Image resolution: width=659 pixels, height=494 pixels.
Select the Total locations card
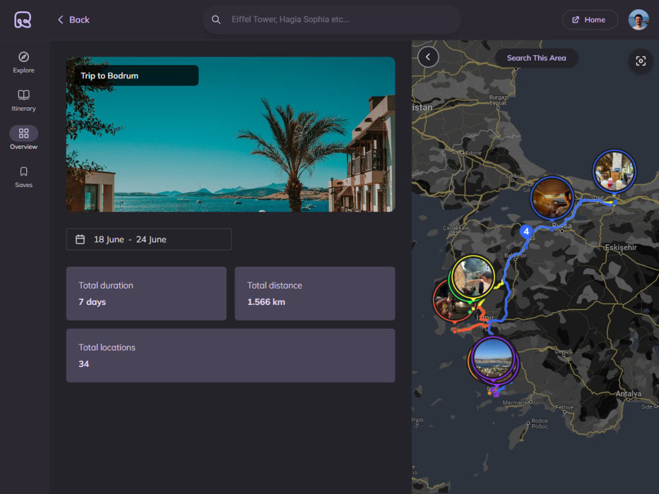tap(230, 356)
